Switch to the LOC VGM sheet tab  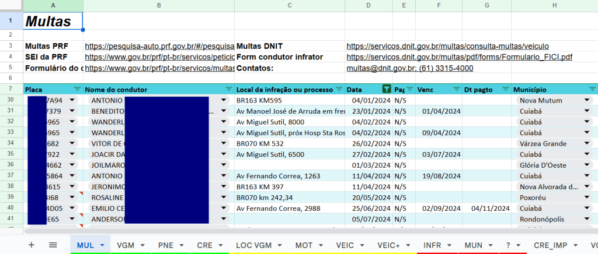tap(254, 245)
